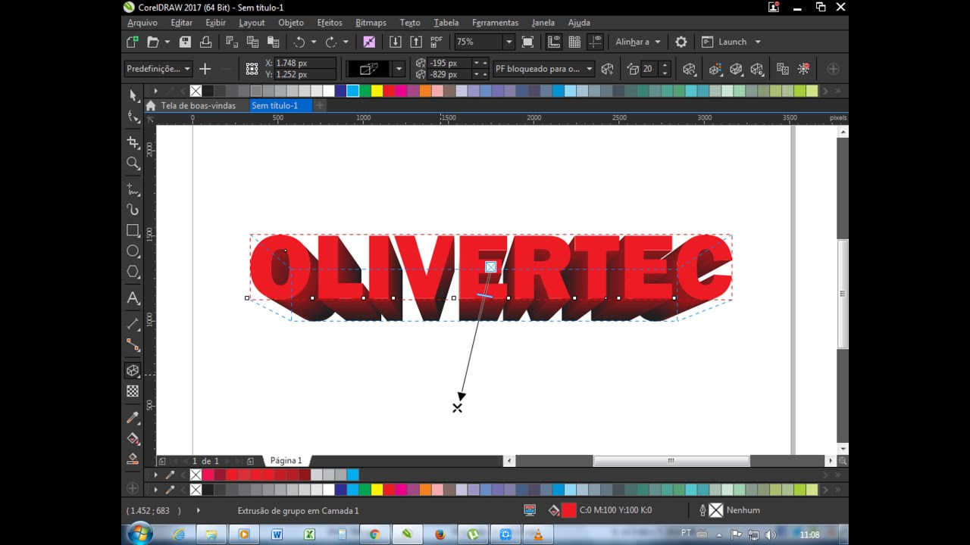
Task: Select the Extrude effects tool
Action: (133, 371)
